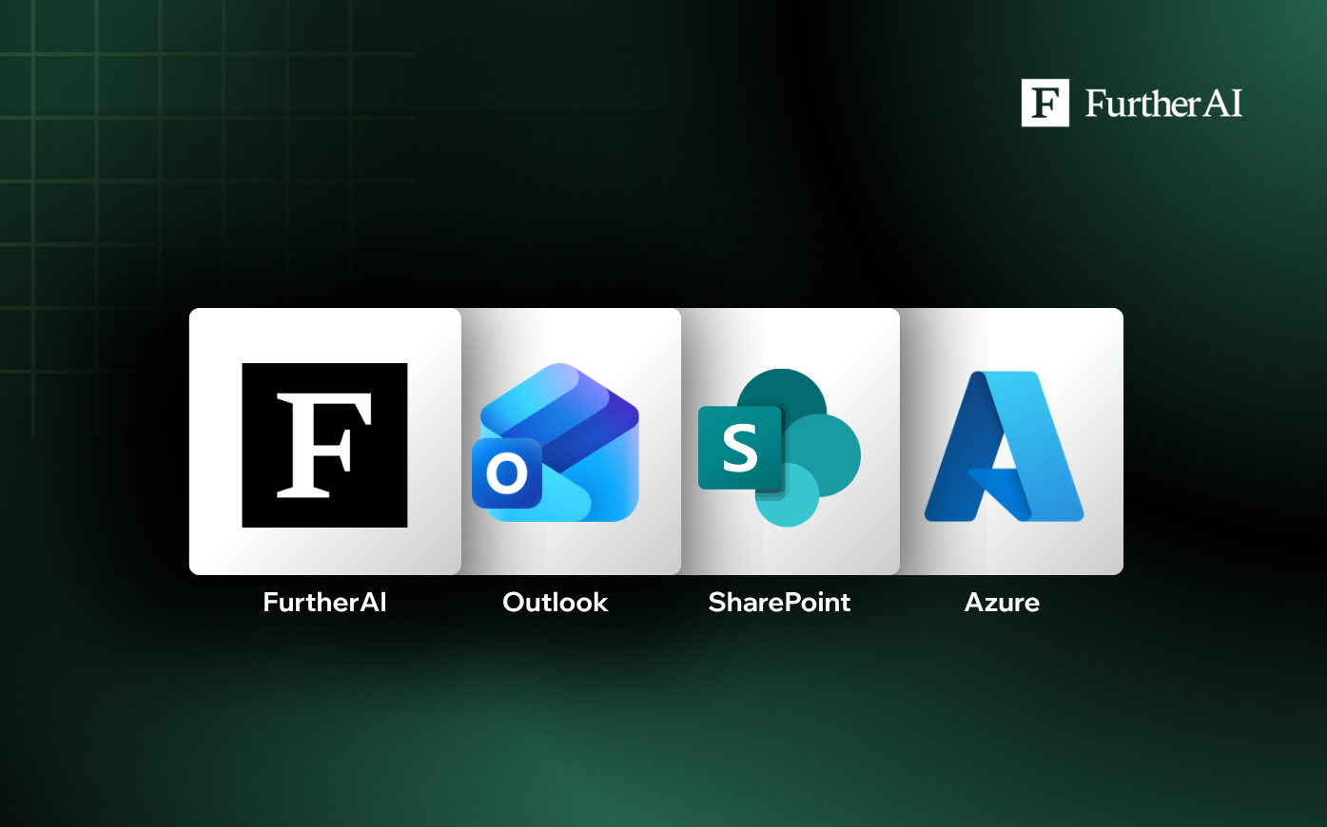Click the white F logo mark in the header
1327x827 pixels.
tap(1044, 103)
